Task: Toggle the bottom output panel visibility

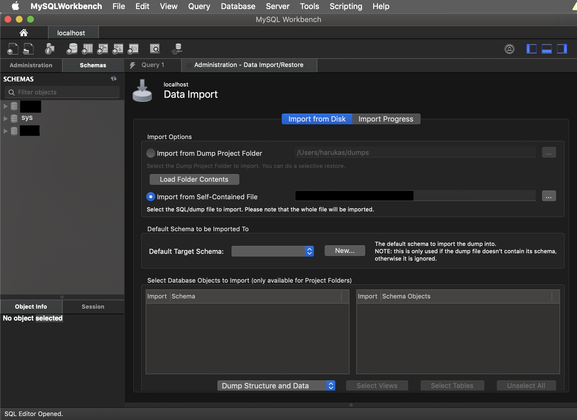Action: click(547, 49)
